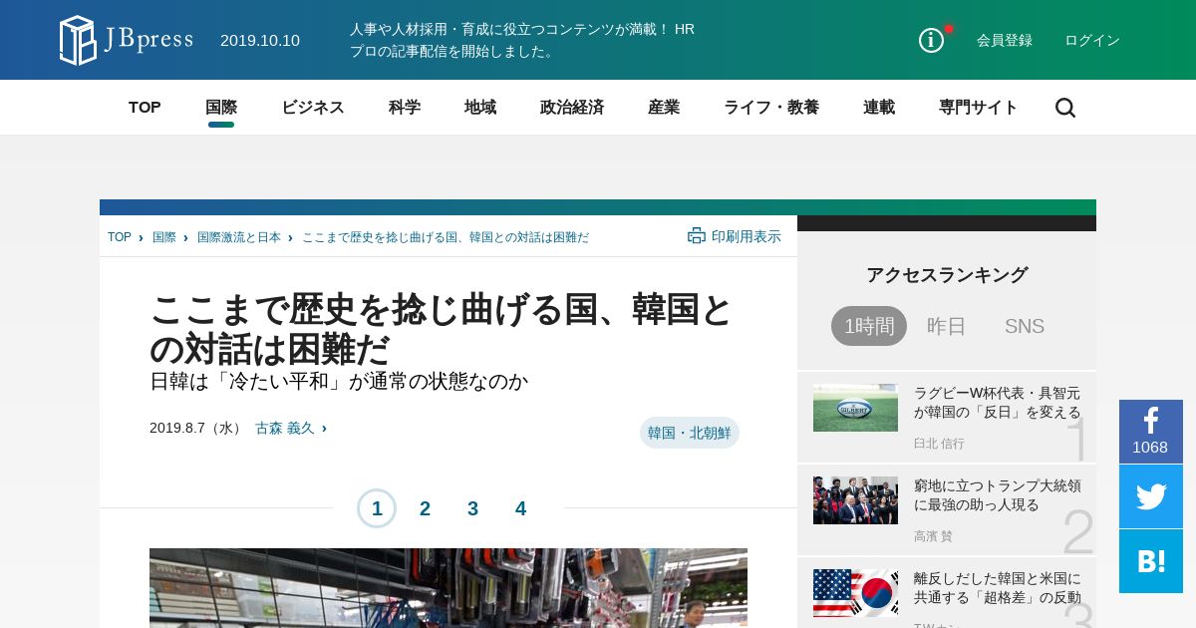Bookmark with the Hatena B! button
This screenshot has height=628, width=1196.
point(1151,561)
